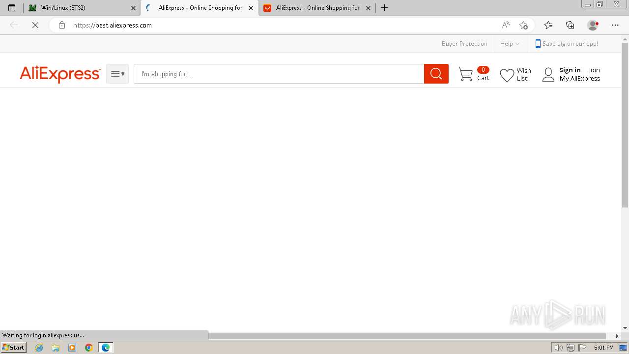Viewport: 629px width, 354px height.
Task: Switch to the third AliExpress tab
Action: click(317, 8)
